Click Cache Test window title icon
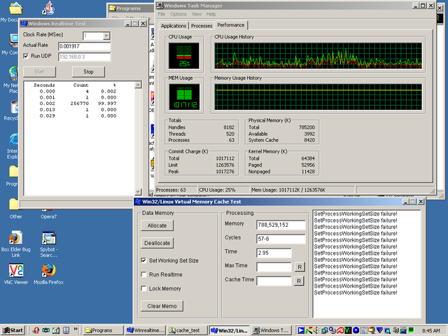 coord(138,202)
